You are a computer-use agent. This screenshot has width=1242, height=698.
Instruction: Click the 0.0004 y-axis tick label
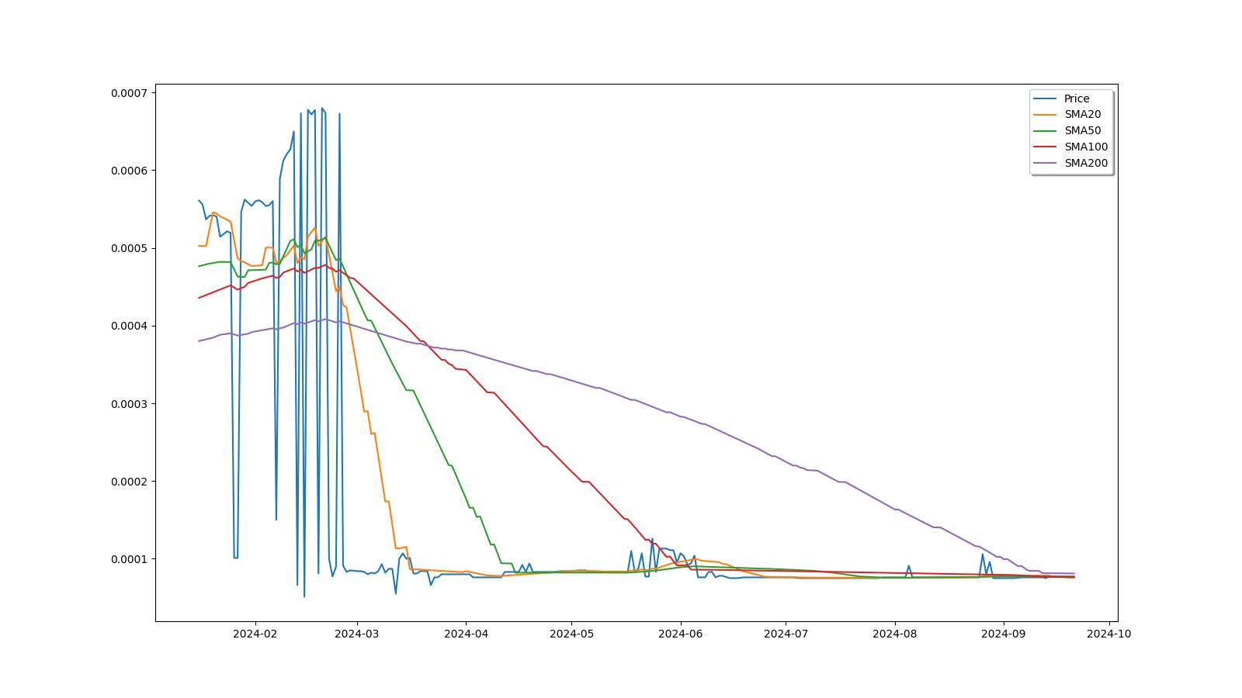[130, 326]
